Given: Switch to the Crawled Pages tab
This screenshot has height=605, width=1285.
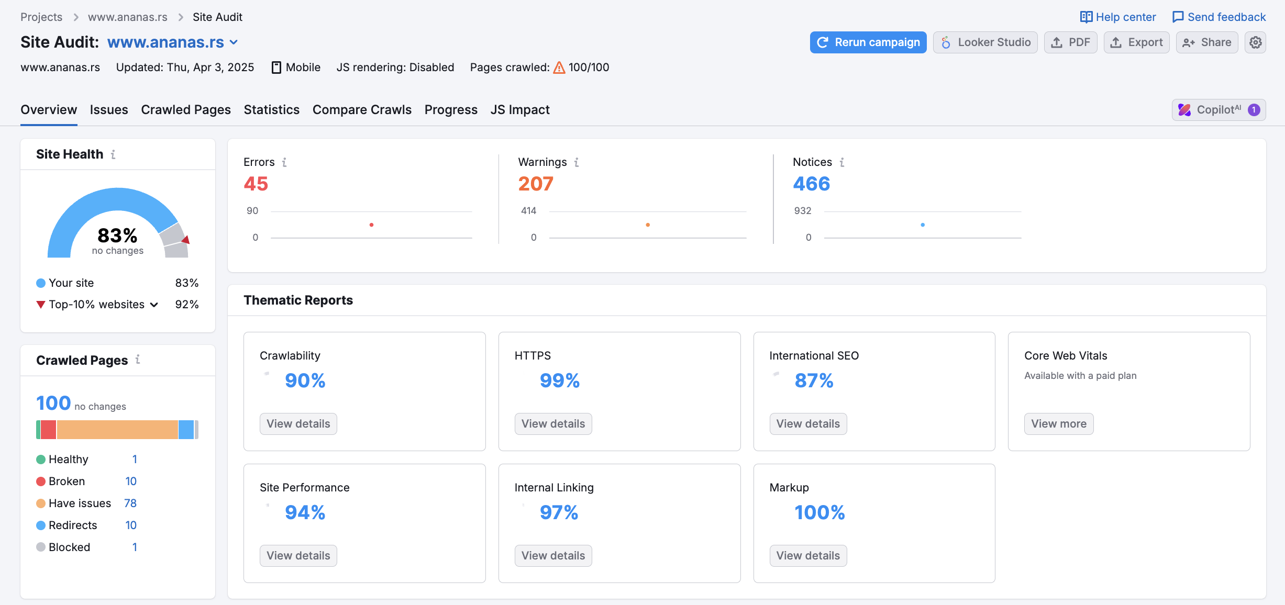Looking at the screenshot, I should pos(186,110).
